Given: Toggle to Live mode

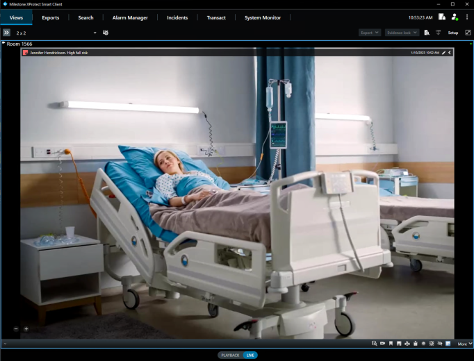Looking at the screenshot, I should point(250,355).
